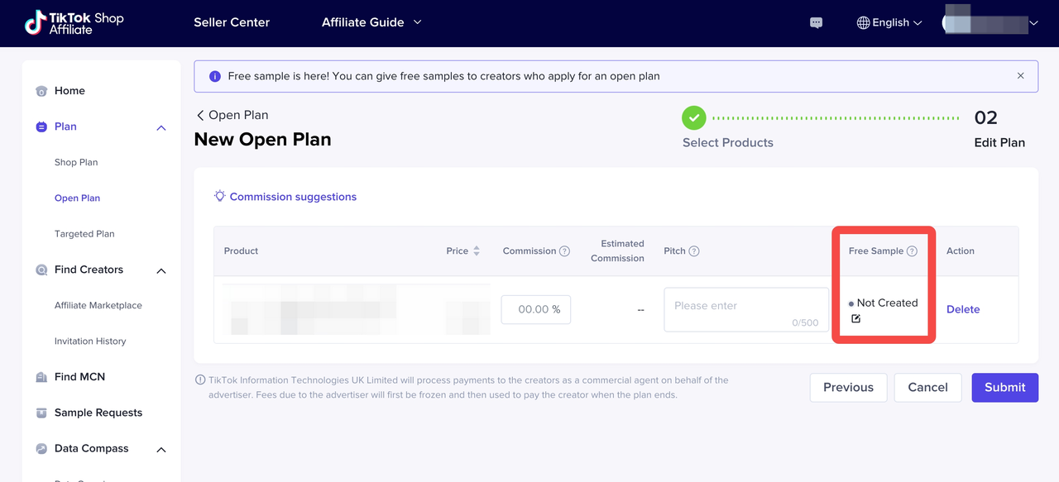
Task: Select Targeted Plan in the sidebar
Action: [x=84, y=234]
